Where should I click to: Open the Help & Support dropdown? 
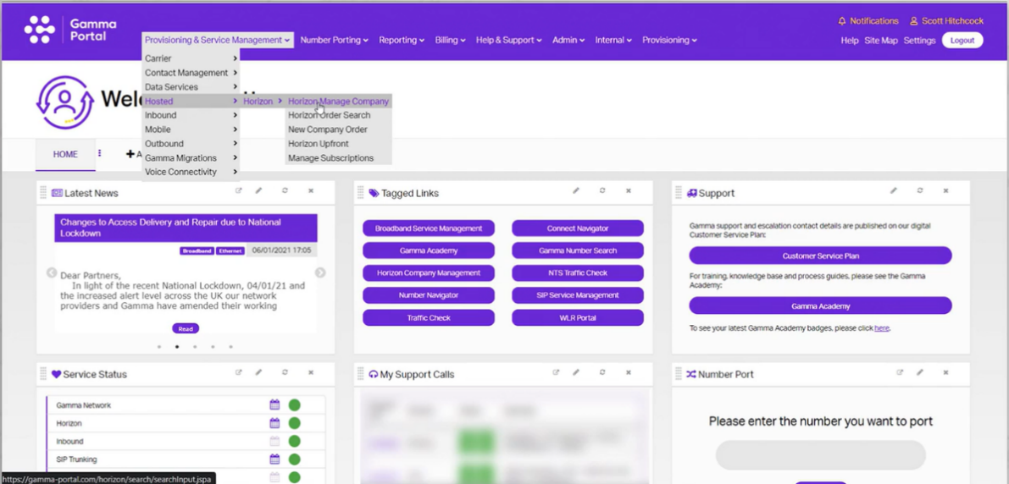tap(510, 40)
